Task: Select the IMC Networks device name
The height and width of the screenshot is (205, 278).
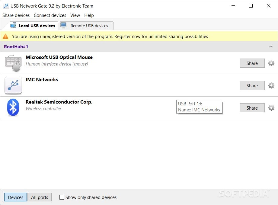Action: click(x=42, y=80)
